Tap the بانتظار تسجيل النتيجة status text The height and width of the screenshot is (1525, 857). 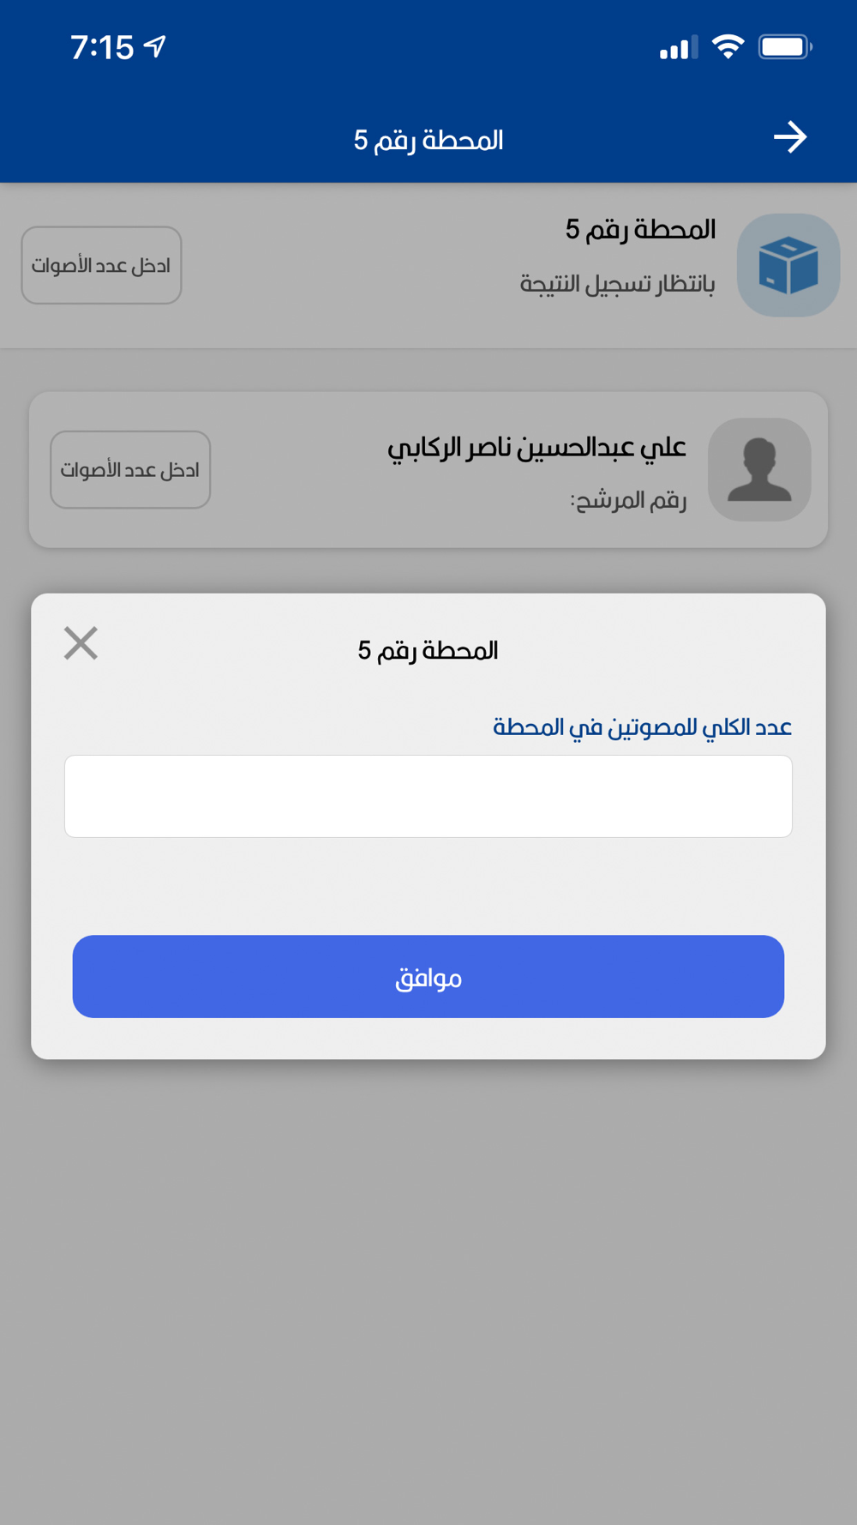pos(617,283)
